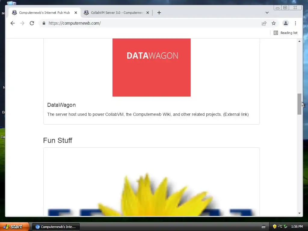The height and width of the screenshot is (231, 308).
Task: Click the forward navigation arrow
Action: pos(22,23)
